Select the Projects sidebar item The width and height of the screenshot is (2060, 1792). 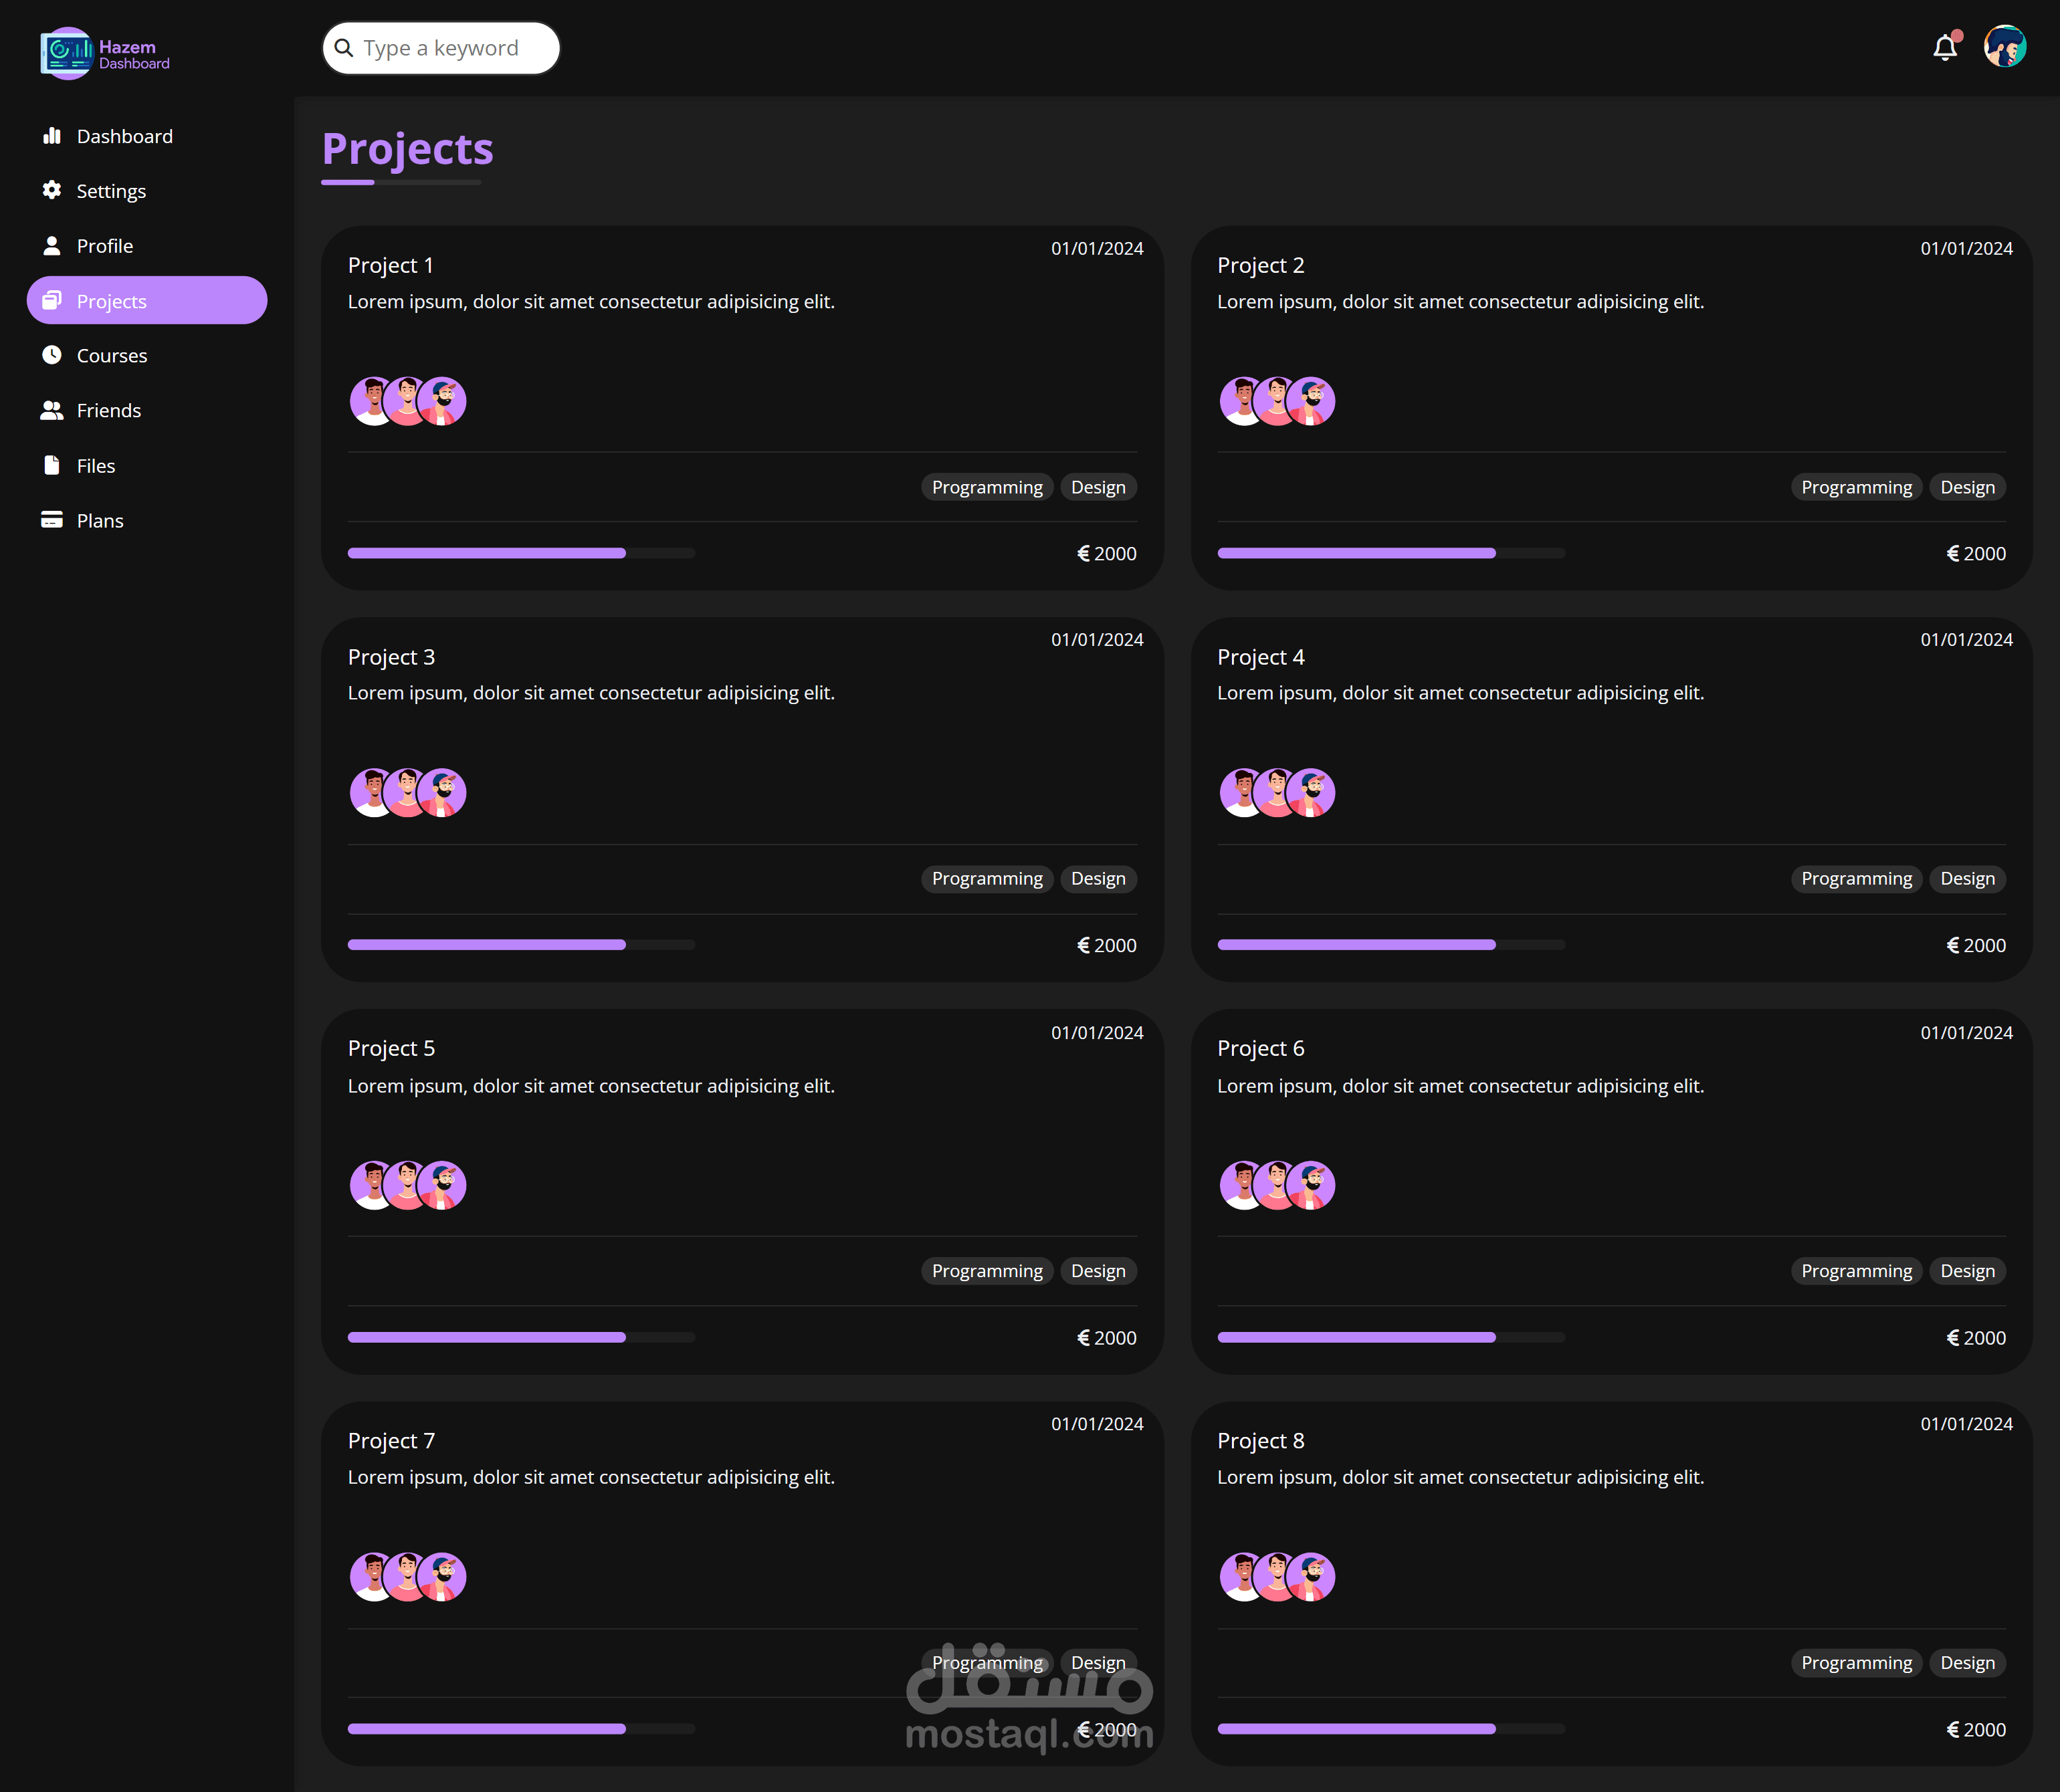point(147,301)
